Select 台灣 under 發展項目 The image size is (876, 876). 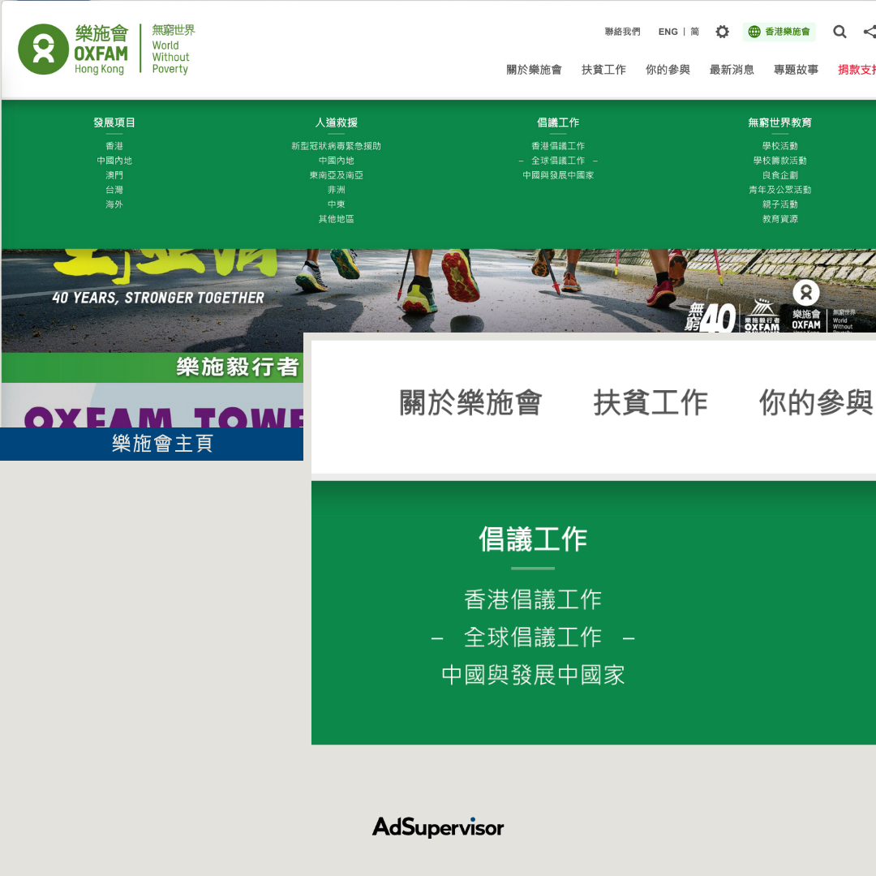pos(114,190)
